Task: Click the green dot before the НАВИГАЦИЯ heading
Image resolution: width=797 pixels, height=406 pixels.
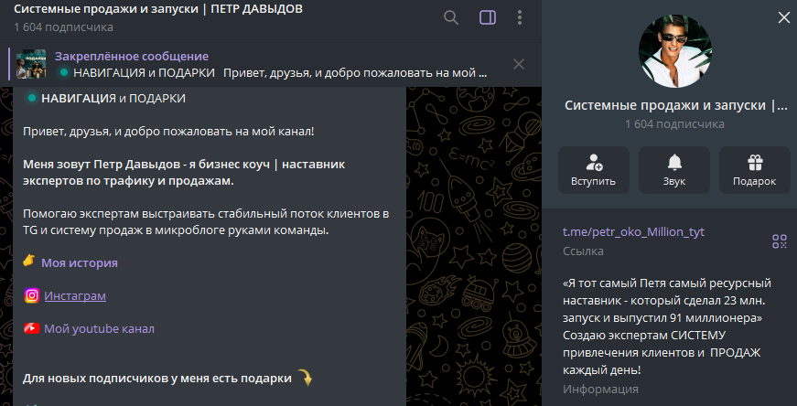Action: coord(32,98)
